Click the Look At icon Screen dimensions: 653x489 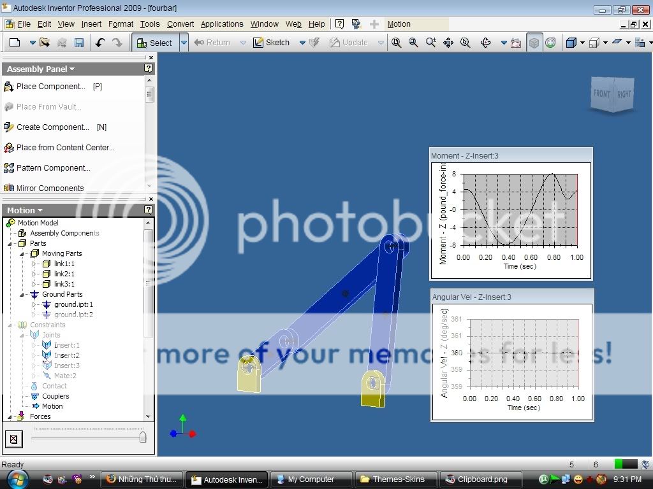515,43
